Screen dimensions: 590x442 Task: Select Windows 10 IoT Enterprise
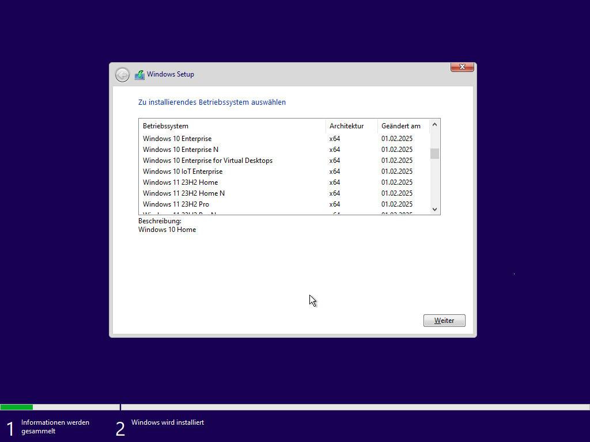[182, 172]
